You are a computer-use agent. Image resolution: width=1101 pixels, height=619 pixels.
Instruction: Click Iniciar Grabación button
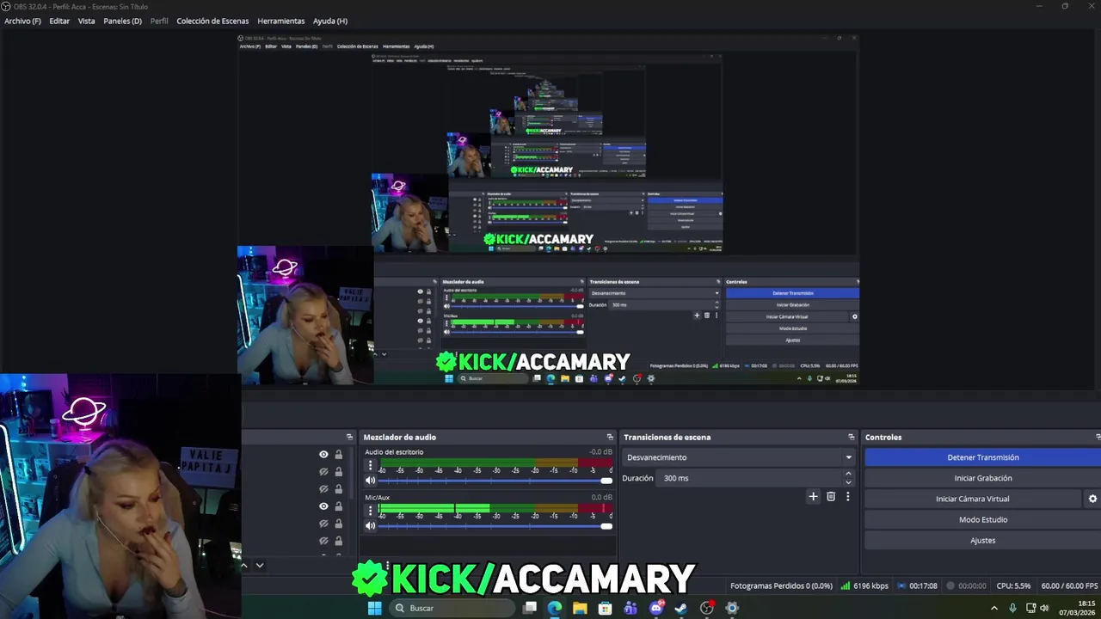(982, 478)
